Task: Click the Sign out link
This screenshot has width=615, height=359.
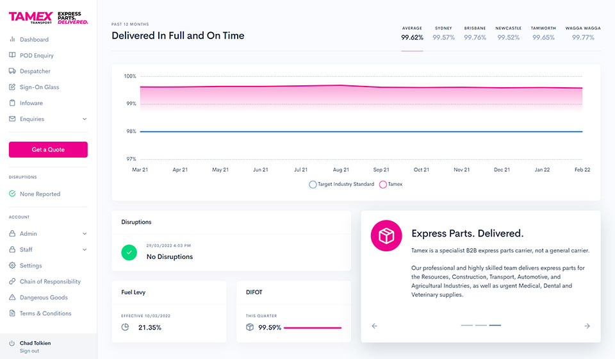Action: coord(29,351)
